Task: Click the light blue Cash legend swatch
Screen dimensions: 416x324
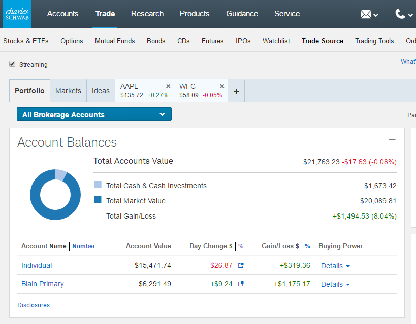Action: [98, 185]
